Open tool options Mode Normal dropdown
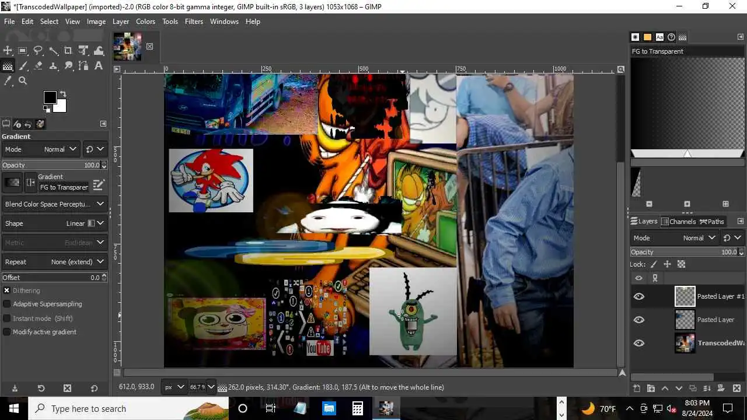The image size is (747, 420). 41,149
